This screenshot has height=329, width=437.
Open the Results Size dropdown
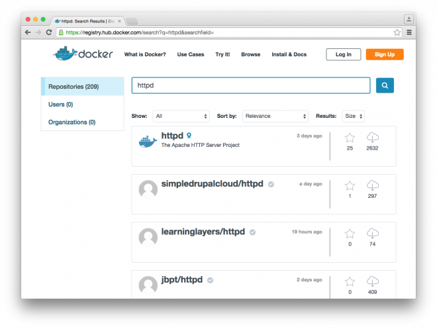point(351,116)
